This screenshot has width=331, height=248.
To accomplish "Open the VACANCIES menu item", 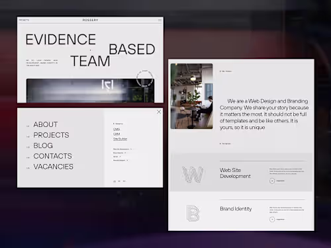I will [x=53, y=167].
